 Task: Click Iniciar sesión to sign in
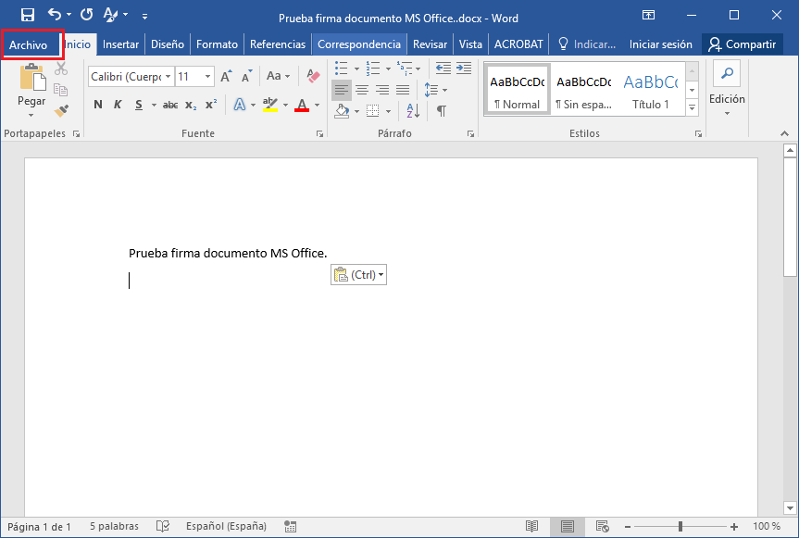(x=660, y=44)
